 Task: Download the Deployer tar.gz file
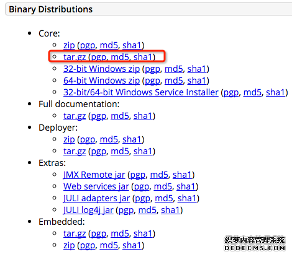[x=75, y=151]
